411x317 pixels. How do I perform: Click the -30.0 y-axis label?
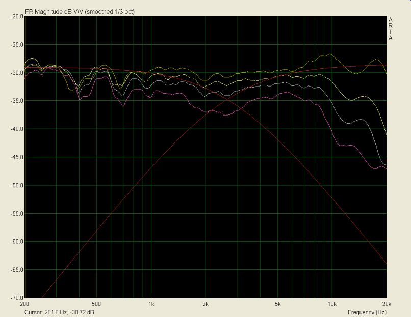pyautogui.click(x=17, y=73)
